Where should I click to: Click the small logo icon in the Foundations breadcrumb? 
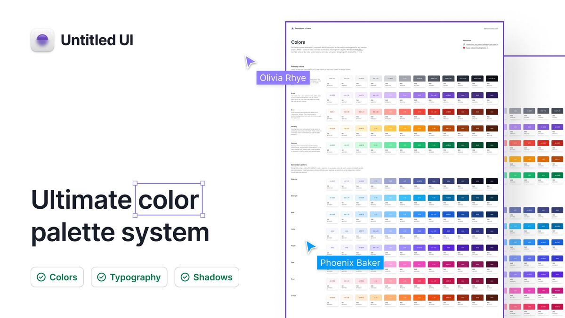(x=293, y=28)
